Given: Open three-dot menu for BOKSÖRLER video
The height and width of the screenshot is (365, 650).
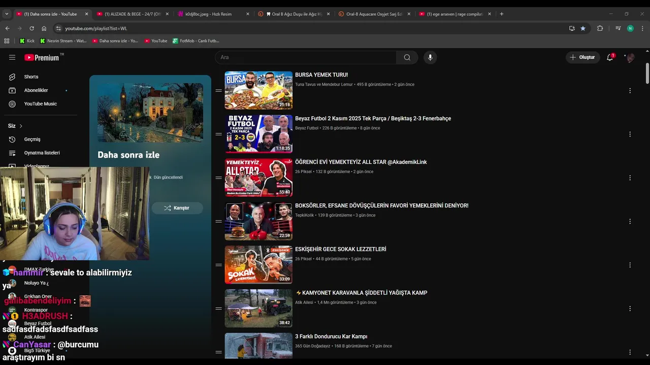Looking at the screenshot, I should tap(630, 222).
